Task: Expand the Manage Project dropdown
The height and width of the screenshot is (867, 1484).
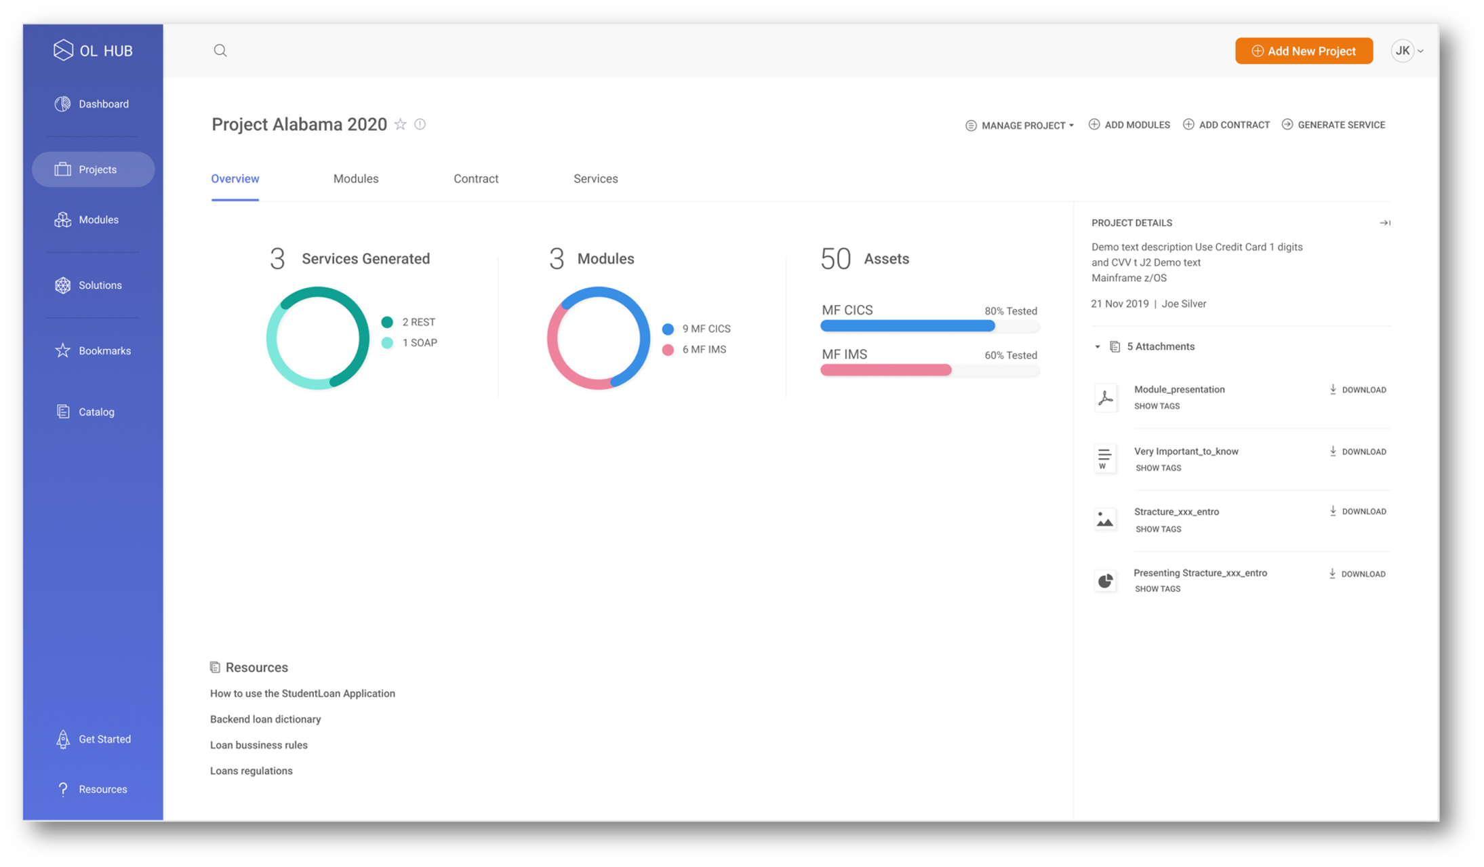Action: click(1020, 125)
